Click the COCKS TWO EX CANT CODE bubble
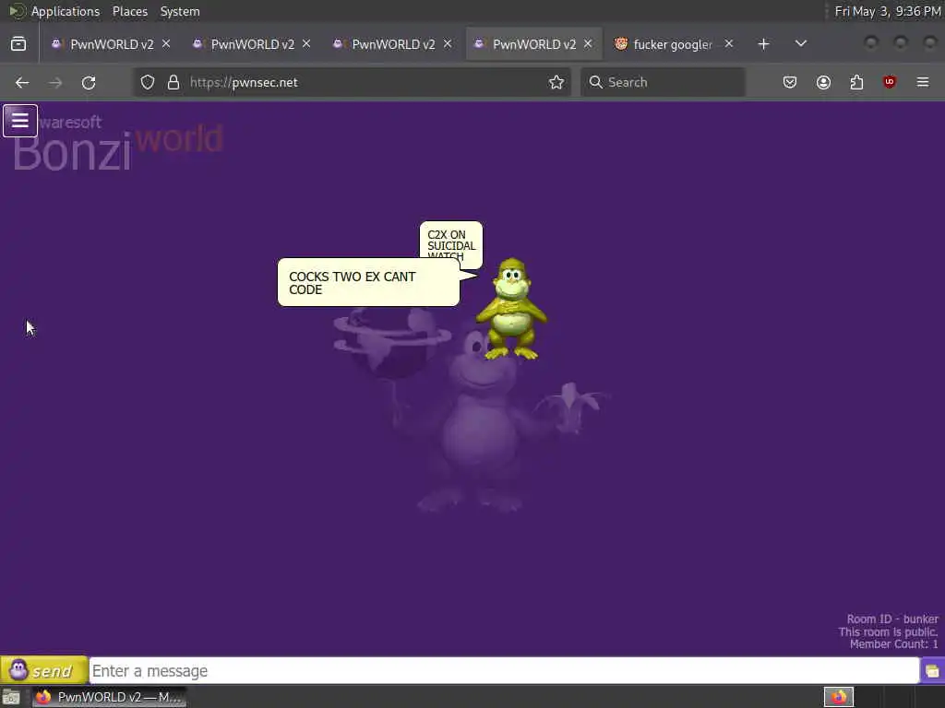Image resolution: width=945 pixels, height=708 pixels. 368,282
